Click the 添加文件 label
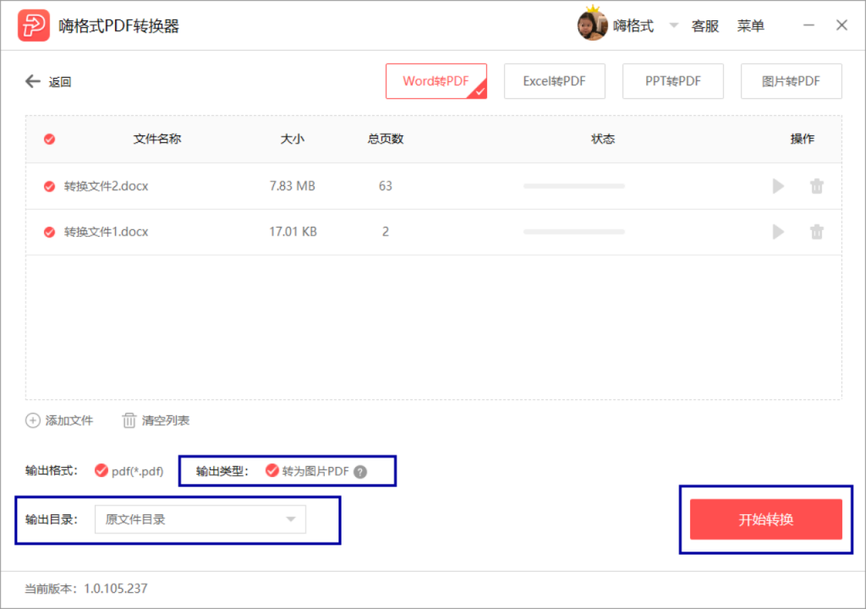866x609 pixels. pyautogui.click(x=69, y=420)
